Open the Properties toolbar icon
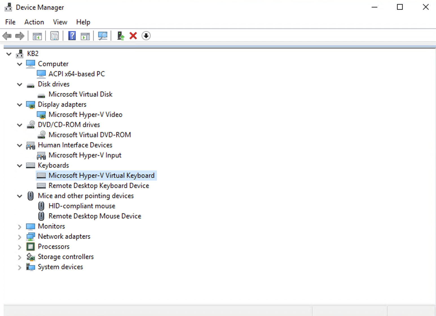Viewport: 436px width, 316px height. click(54, 36)
